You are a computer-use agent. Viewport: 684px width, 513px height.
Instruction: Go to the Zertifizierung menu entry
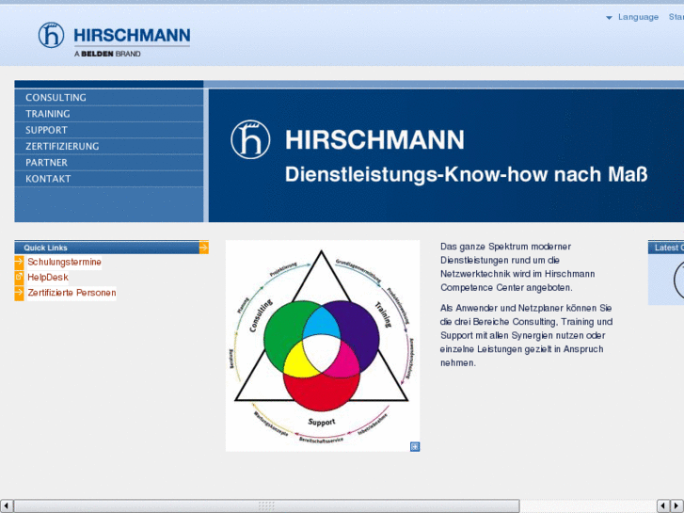point(62,146)
